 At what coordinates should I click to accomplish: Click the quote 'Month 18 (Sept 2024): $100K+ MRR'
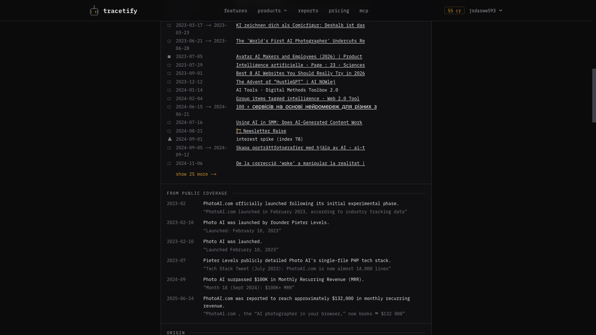(248, 288)
